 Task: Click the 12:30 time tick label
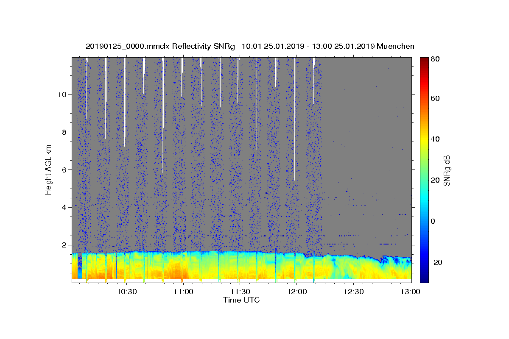(x=353, y=292)
